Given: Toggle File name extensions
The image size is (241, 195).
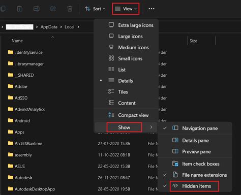Looking at the screenshot, I should (x=195, y=175).
